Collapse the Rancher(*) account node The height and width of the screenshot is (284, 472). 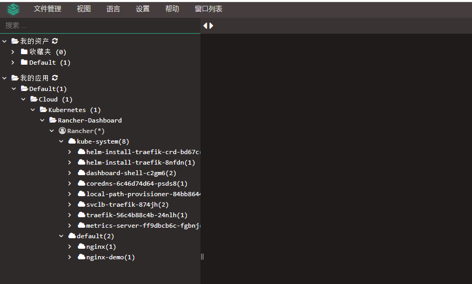(x=52, y=131)
